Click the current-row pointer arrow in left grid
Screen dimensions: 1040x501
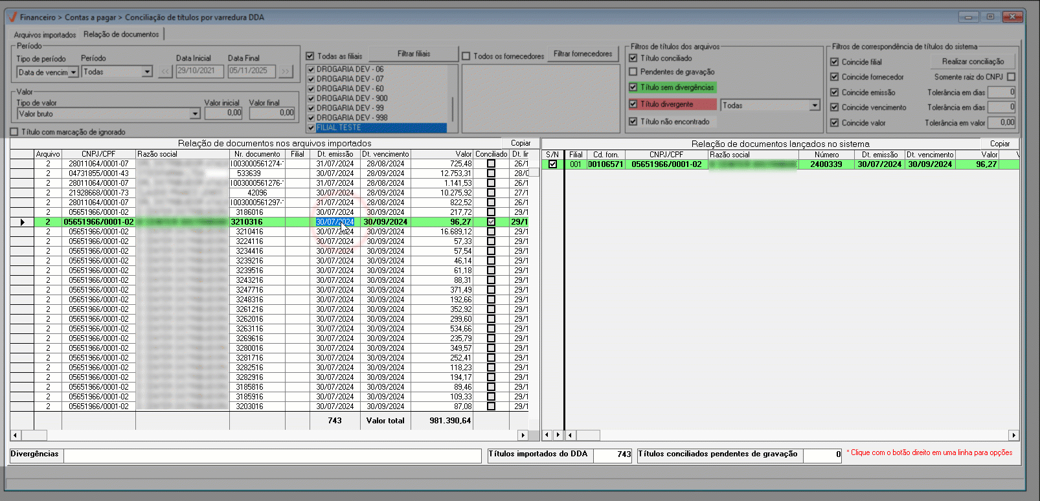(x=23, y=222)
